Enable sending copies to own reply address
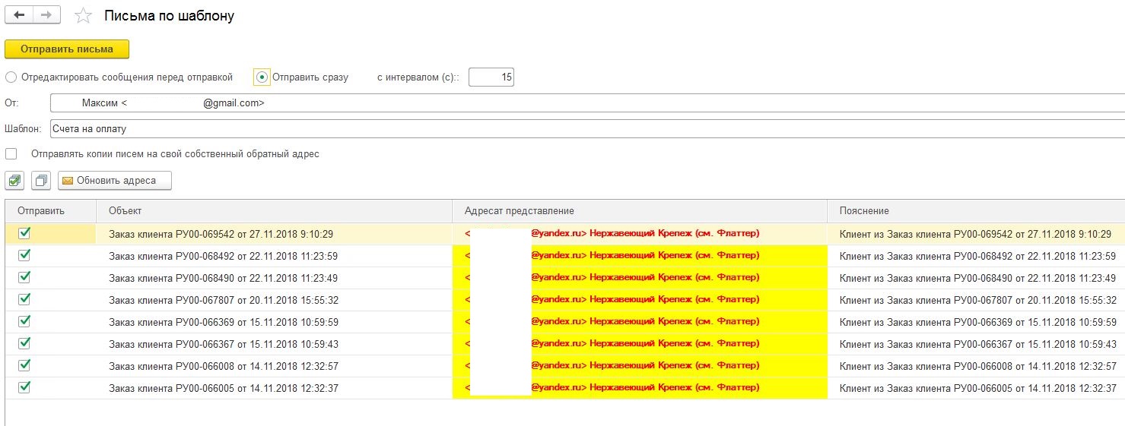The width and height of the screenshot is (1125, 426). coord(11,154)
